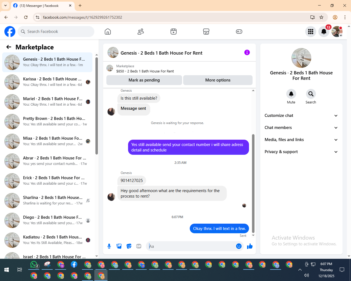This screenshot has width=351, height=281.
Task: Click Genesis avatar in the chat header
Action: tap(113, 52)
